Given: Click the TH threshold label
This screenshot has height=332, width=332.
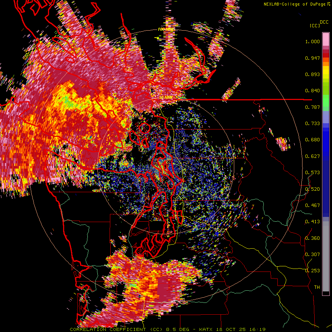Looking at the screenshot, I should click(317, 287).
